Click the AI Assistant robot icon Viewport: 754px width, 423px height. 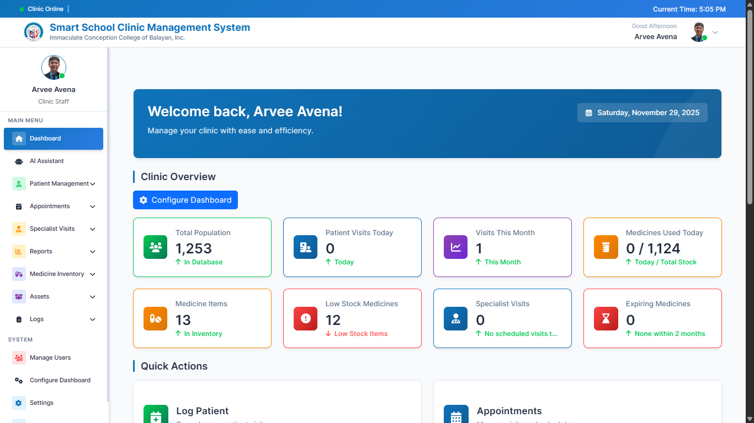[19, 161]
